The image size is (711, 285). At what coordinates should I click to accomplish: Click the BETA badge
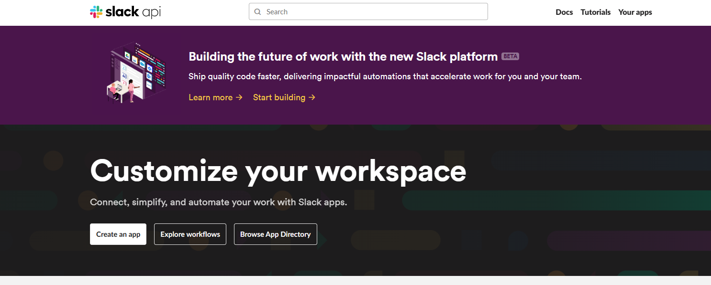(510, 56)
